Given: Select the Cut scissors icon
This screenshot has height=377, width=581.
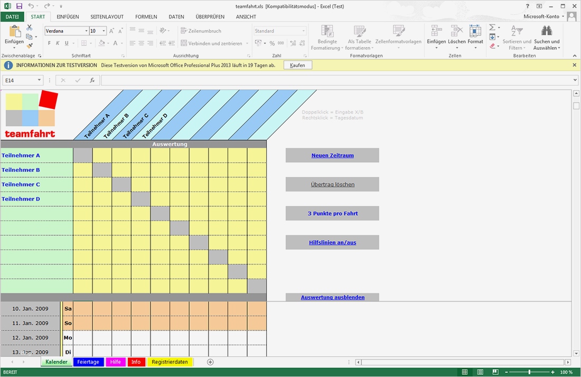Looking at the screenshot, I should [29, 27].
